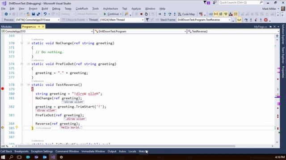
Task: Open the Process dropdown ConsoleApp2010.exe
Action: point(38,20)
